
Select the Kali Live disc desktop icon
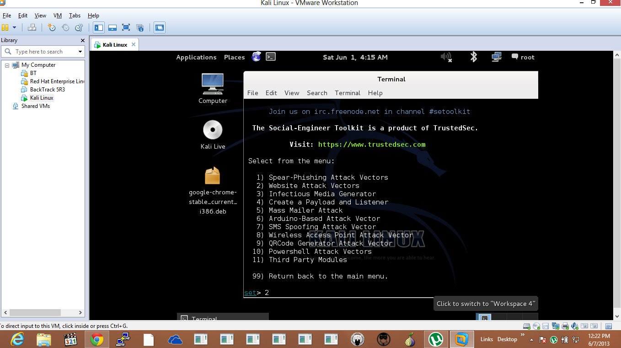pos(213,134)
